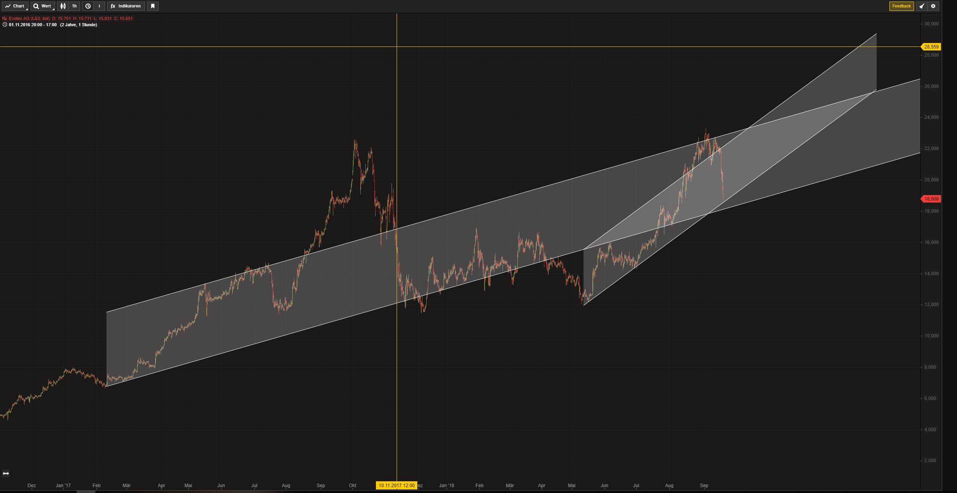Change the 1h interval selector
This screenshot has height=493, width=957.
[x=74, y=6]
